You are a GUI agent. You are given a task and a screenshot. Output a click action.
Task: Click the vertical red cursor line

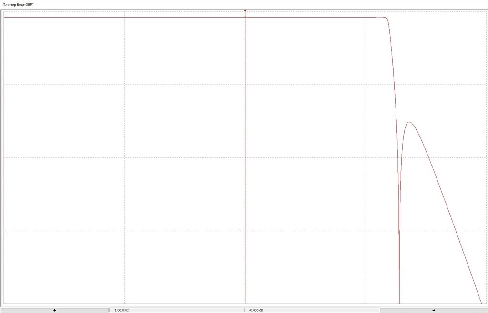[x=245, y=155]
